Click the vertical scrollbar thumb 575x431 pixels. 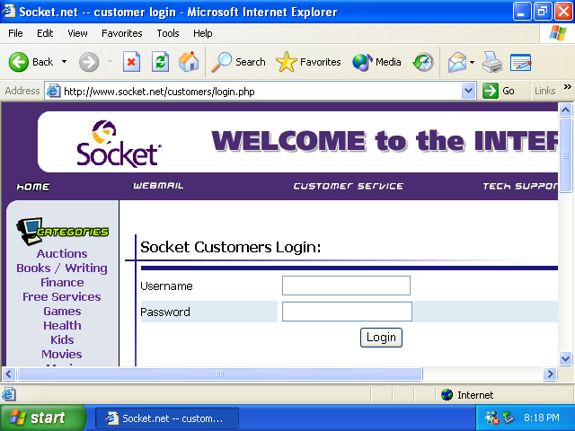click(x=565, y=155)
